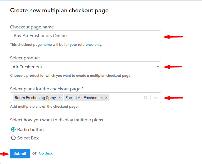Click the 'Room Freshening Spray' tag text
Screen dimensions: 202x164
(35, 98)
